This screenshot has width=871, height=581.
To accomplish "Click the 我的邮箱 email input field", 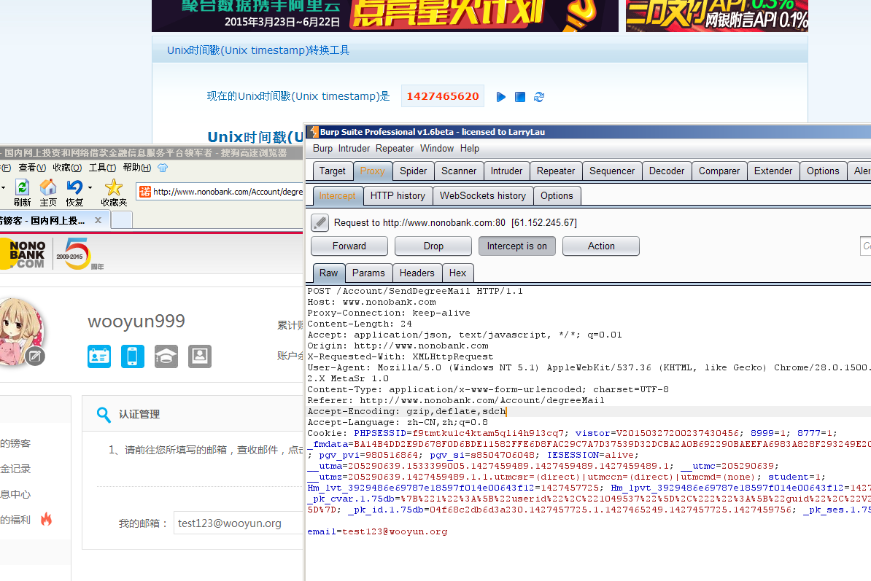I will pyautogui.click(x=239, y=523).
